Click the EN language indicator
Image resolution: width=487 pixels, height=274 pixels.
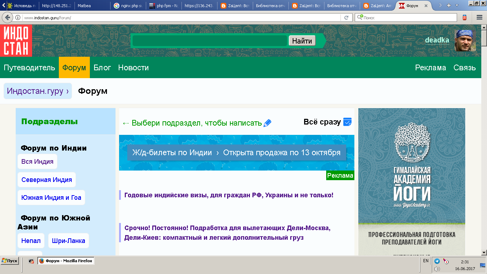point(426,261)
